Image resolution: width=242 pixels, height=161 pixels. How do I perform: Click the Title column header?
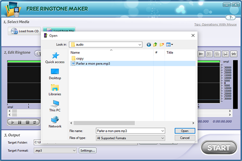click(x=170, y=53)
